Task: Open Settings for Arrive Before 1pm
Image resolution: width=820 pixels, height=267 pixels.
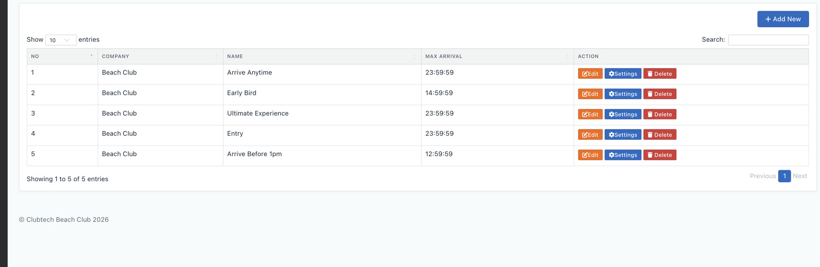Action: click(x=623, y=155)
